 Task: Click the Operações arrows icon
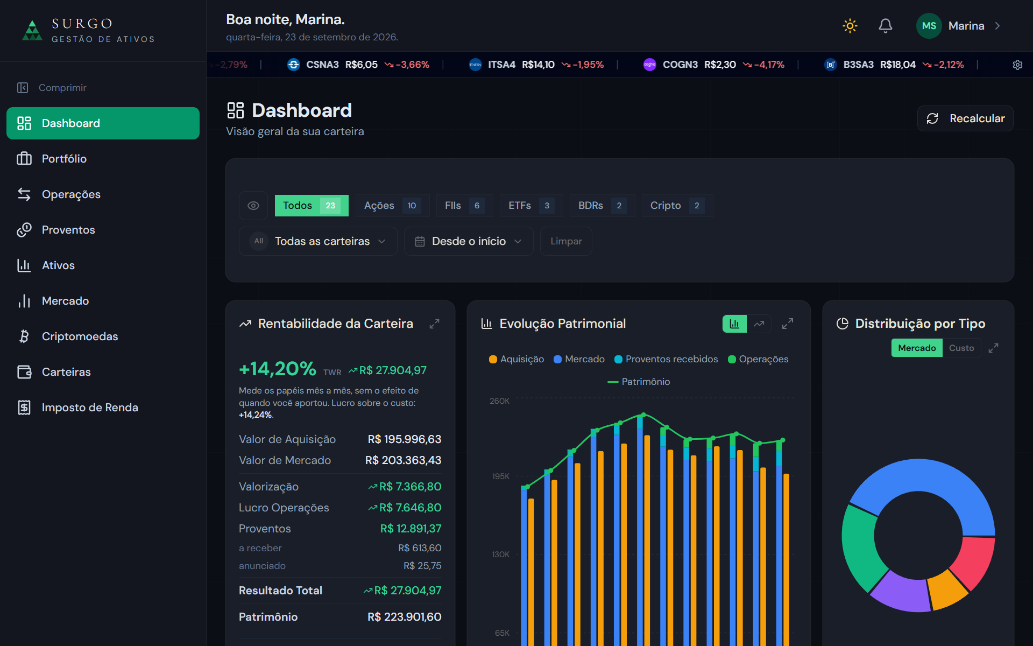click(24, 194)
